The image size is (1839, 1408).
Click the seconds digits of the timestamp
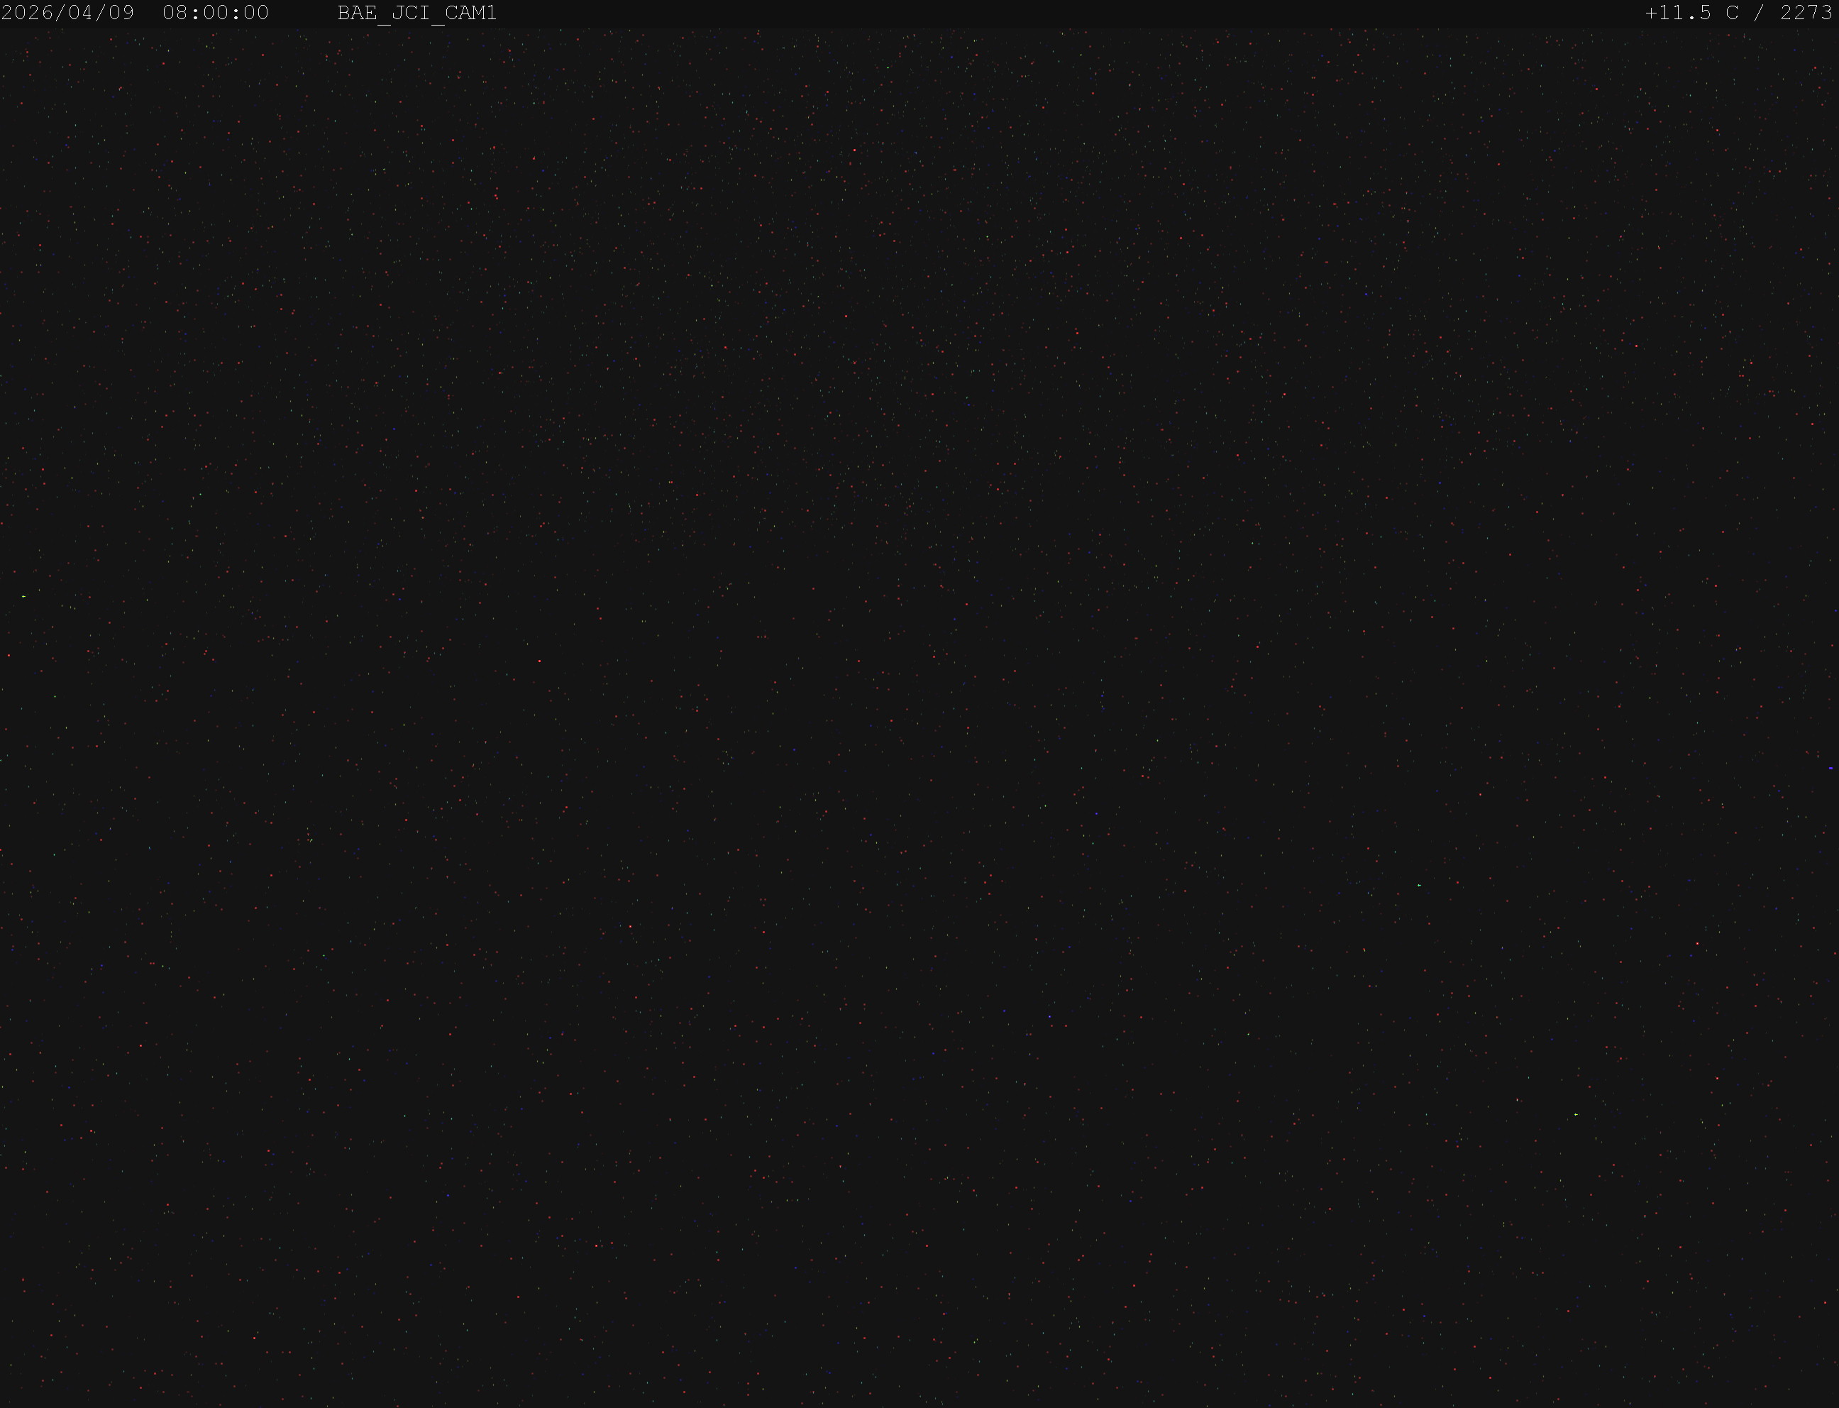(x=256, y=13)
